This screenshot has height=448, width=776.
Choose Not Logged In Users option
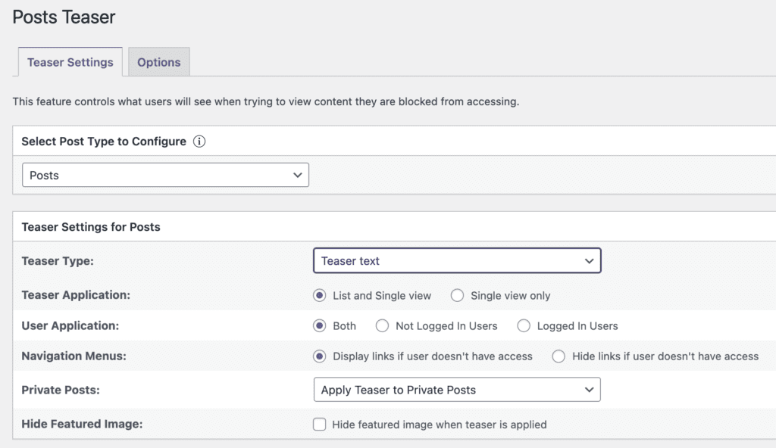point(382,325)
